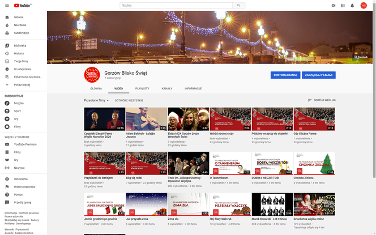This screenshot has width=376, height=235.
Task: Open the YouTube apps grid
Action: tap(344, 5)
